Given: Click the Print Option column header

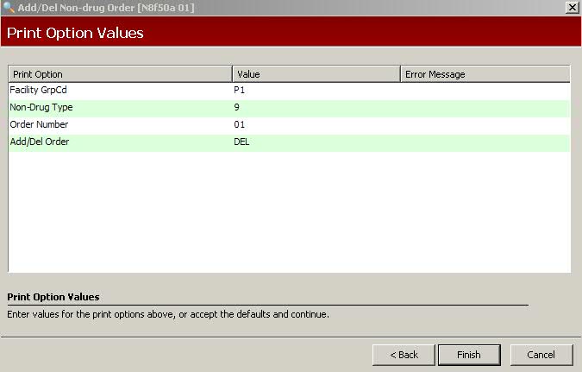Looking at the screenshot, I should tap(120, 74).
